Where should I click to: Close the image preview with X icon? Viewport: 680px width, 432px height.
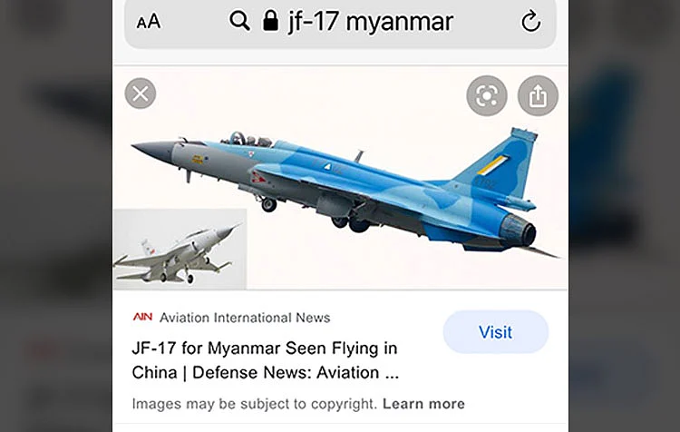(x=141, y=93)
